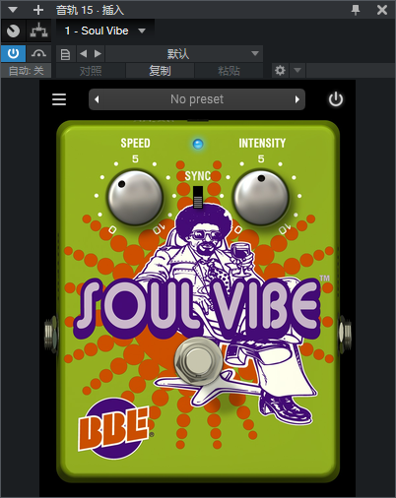Click the 自动: 关 automation mode button
Viewport: 396px width, 498px height.
(26, 71)
